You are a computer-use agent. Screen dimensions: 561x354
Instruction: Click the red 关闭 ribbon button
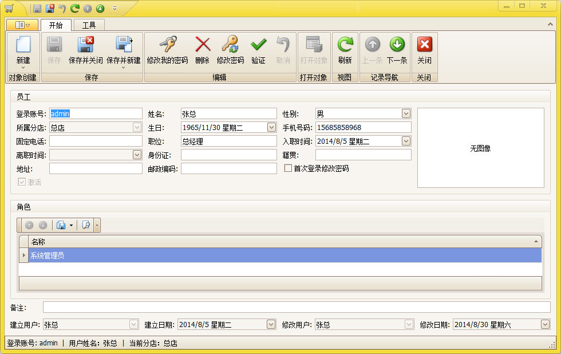pos(425,50)
